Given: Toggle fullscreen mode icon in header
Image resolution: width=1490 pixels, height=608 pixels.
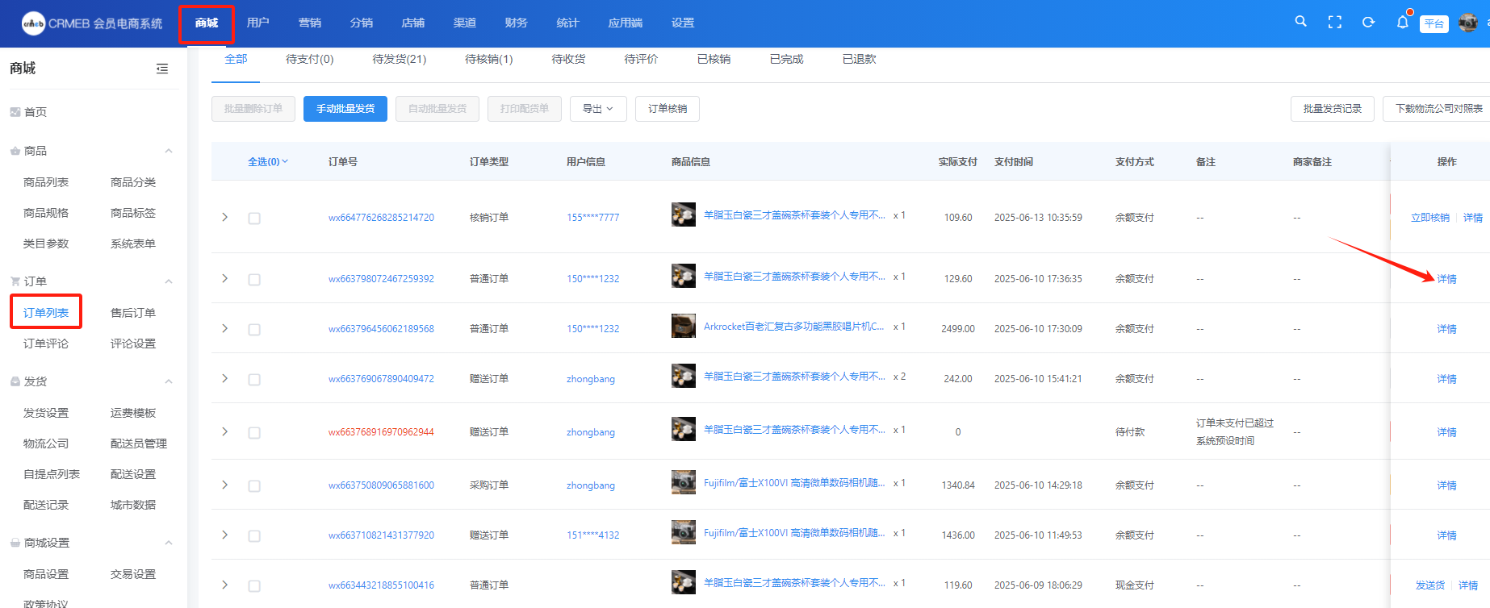Looking at the screenshot, I should click(1335, 23).
